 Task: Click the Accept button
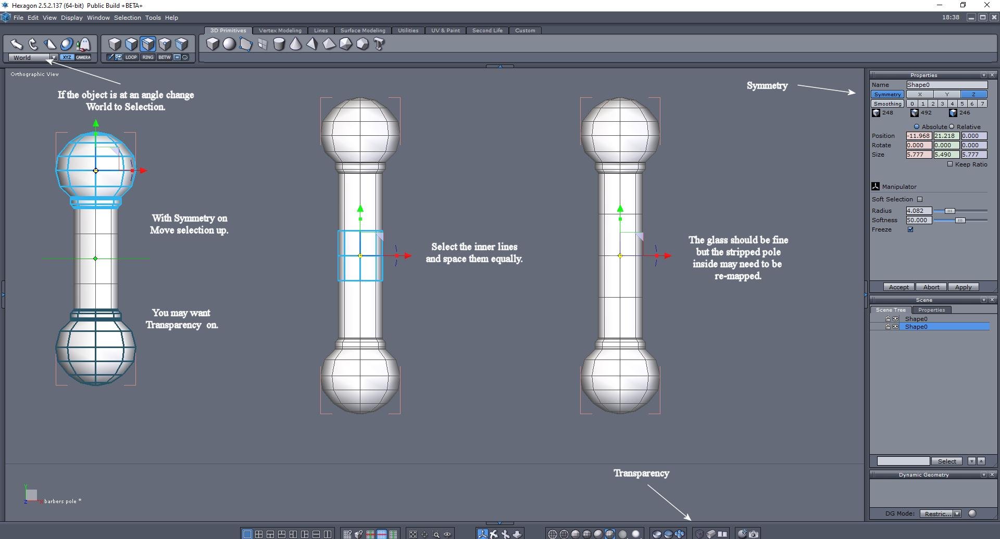click(x=899, y=287)
